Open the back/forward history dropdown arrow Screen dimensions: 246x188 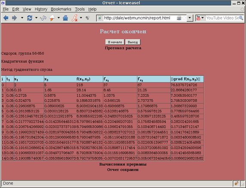tap(22, 18)
